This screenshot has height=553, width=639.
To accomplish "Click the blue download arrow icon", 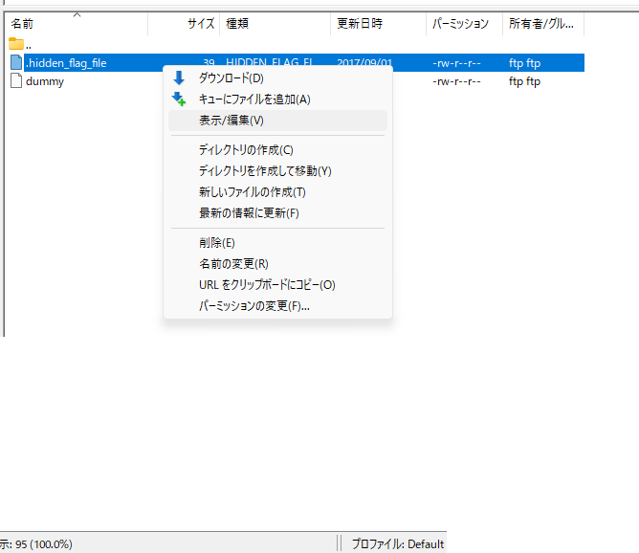I will pos(179,78).
